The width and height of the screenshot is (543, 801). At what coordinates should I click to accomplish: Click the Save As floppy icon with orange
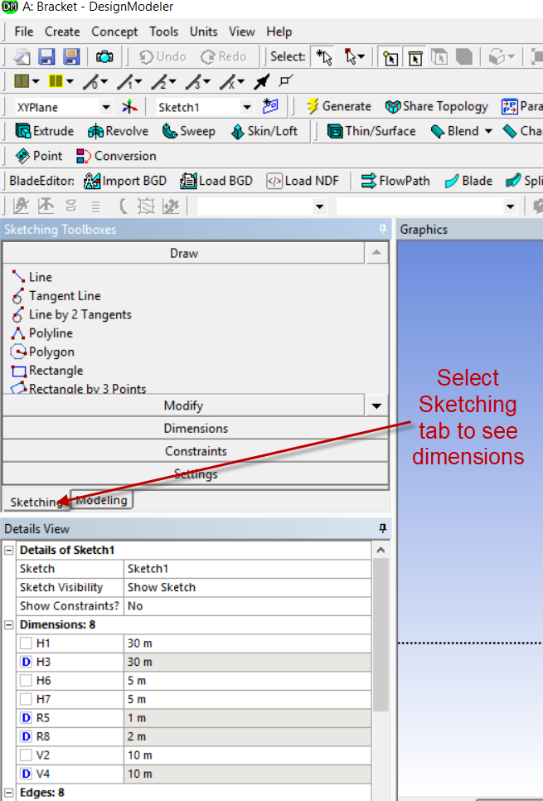click(71, 56)
